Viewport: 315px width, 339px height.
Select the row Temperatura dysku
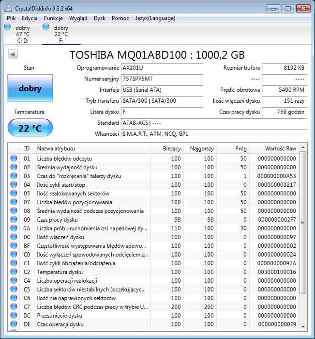point(154,272)
